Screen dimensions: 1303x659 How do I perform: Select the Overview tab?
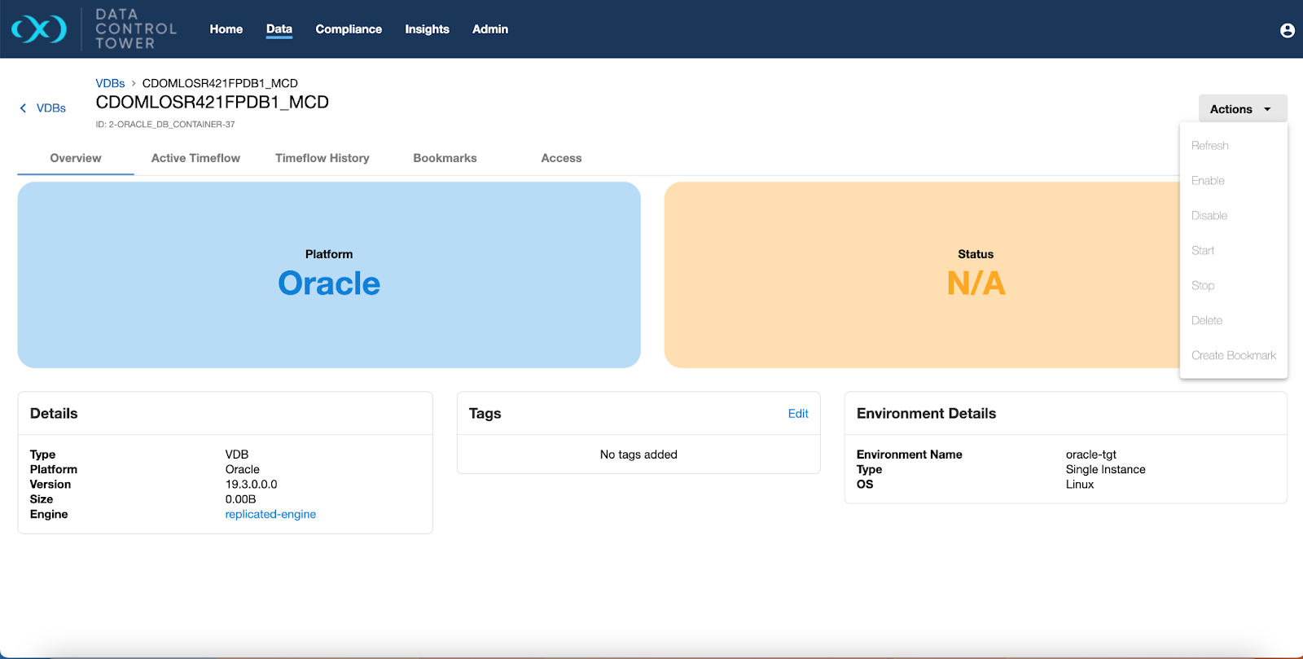(76, 158)
